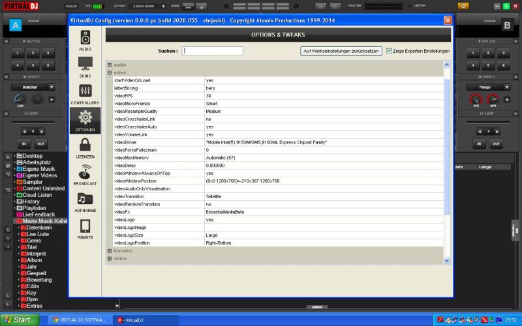Click the Suchen search field
Screen dimensions: 522x326
coord(212,51)
